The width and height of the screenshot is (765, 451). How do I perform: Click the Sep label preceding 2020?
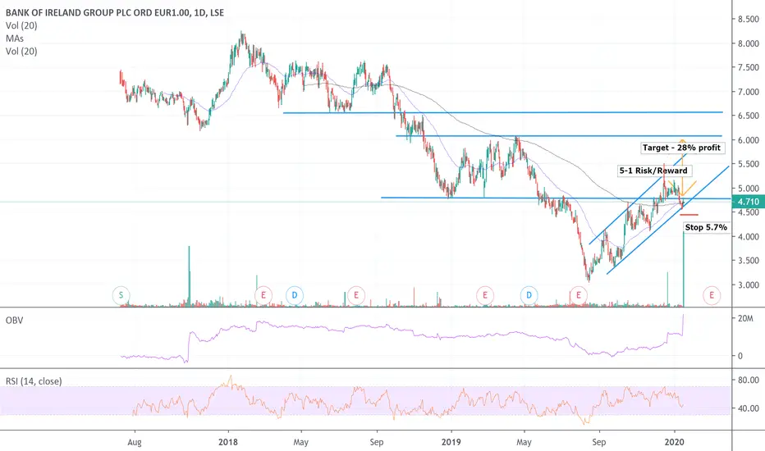pos(598,442)
